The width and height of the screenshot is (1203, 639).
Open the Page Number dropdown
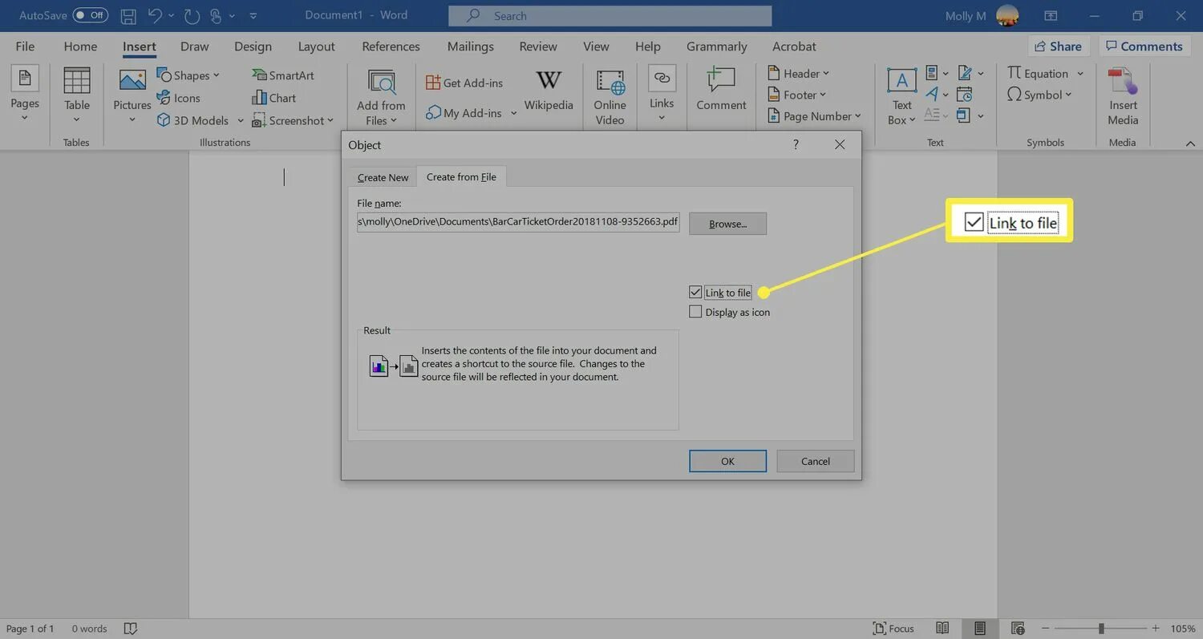857,116
